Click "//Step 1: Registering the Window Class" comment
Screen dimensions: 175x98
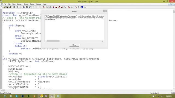[x=38, y=74]
